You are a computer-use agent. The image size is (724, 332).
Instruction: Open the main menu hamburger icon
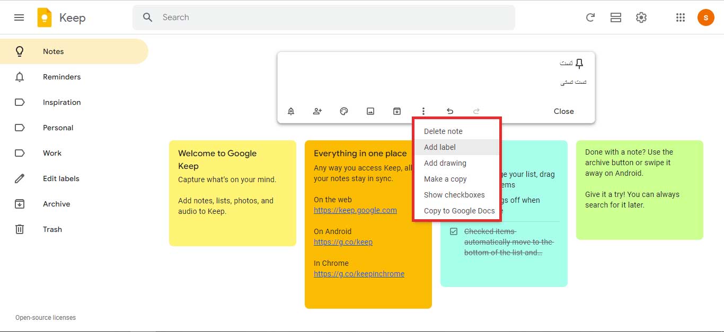click(19, 17)
